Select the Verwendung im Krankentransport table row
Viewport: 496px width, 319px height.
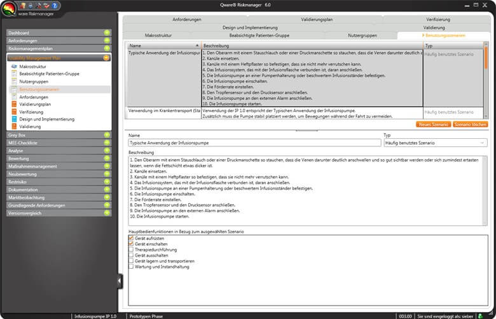(305, 113)
